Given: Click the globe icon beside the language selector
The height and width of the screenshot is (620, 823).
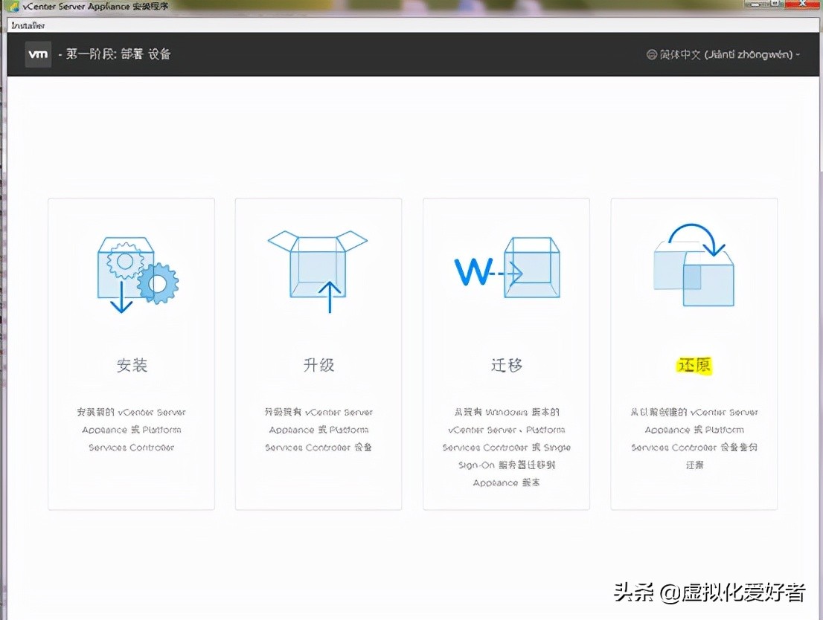Looking at the screenshot, I should point(652,54).
